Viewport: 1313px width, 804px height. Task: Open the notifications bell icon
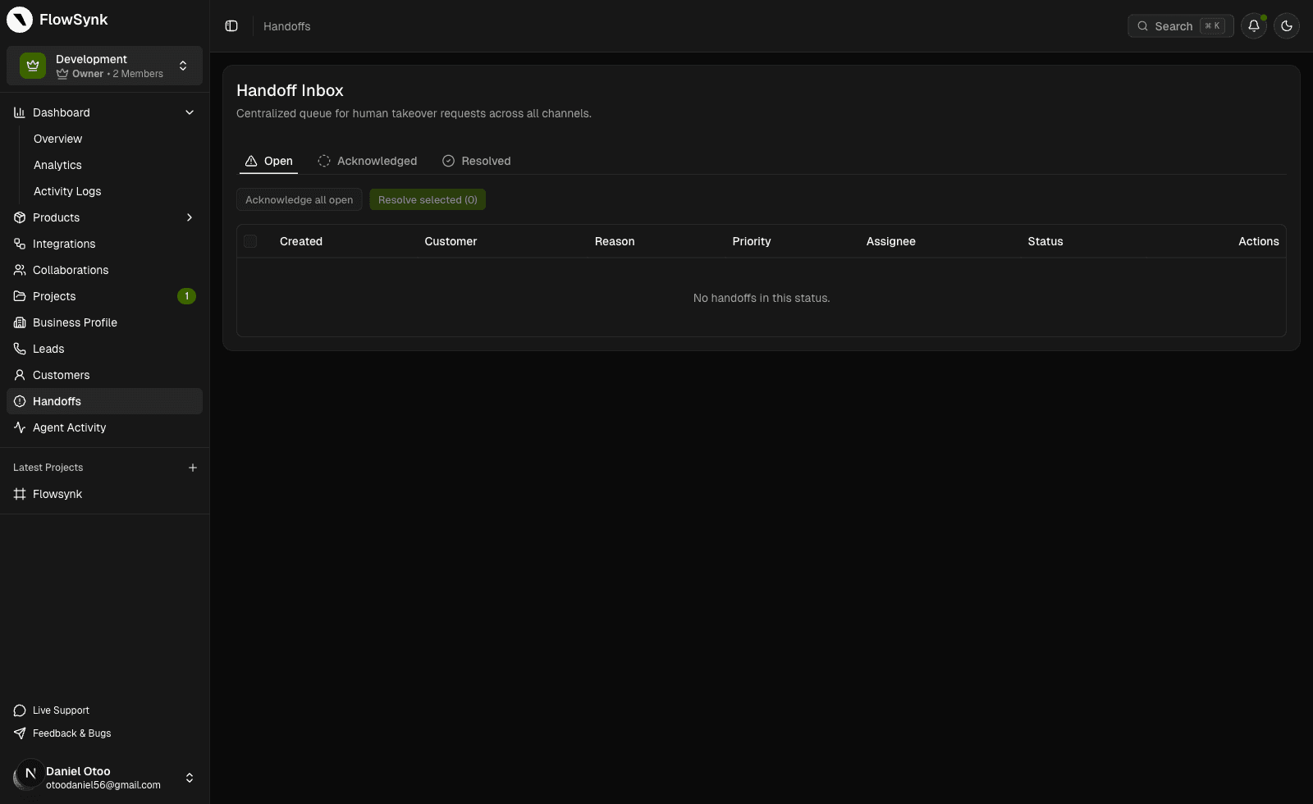1253,25
